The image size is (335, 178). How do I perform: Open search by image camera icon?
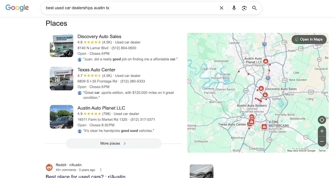pyautogui.click(x=244, y=8)
